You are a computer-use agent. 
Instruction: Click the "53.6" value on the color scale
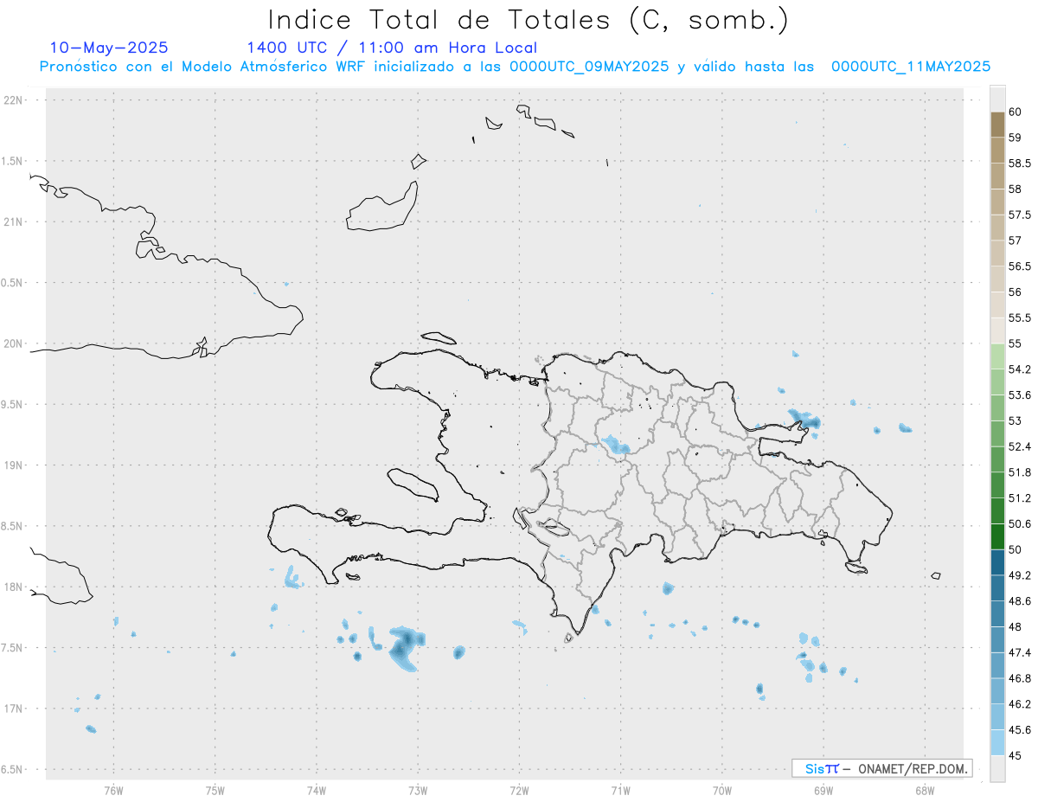click(x=1020, y=395)
